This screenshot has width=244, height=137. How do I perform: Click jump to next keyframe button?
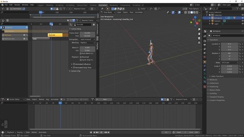(106, 132)
